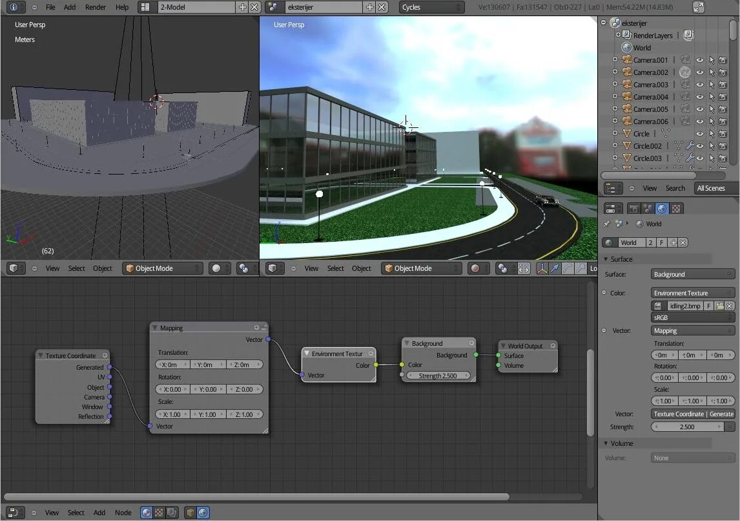Viewport: 740px width, 521px height.
Task: Switch to the Scene properties tab
Action: 648,208
